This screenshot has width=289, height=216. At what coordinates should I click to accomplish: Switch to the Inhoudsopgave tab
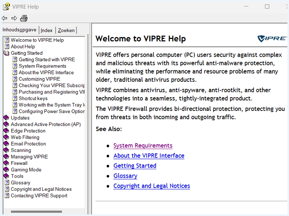pos(20,30)
